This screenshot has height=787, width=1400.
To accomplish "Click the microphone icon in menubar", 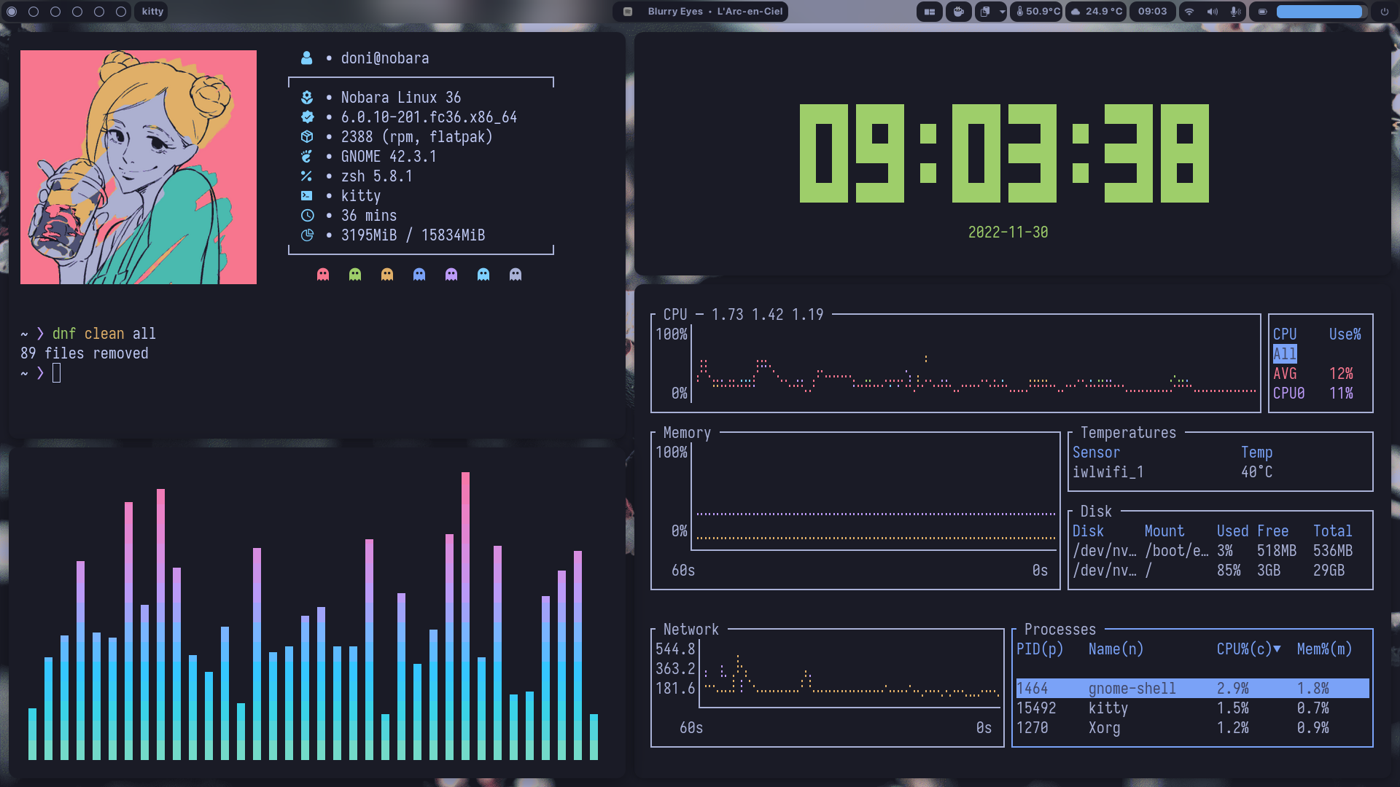I will point(1233,11).
